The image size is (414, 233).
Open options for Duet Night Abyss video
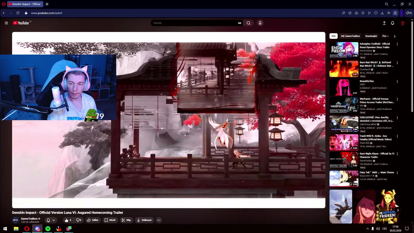coord(397,154)
